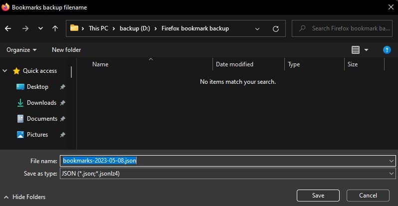The height and width of the screenshot is (206, 398).
Task: Click the back navigation arrow
Action: [x=8, y=28]
